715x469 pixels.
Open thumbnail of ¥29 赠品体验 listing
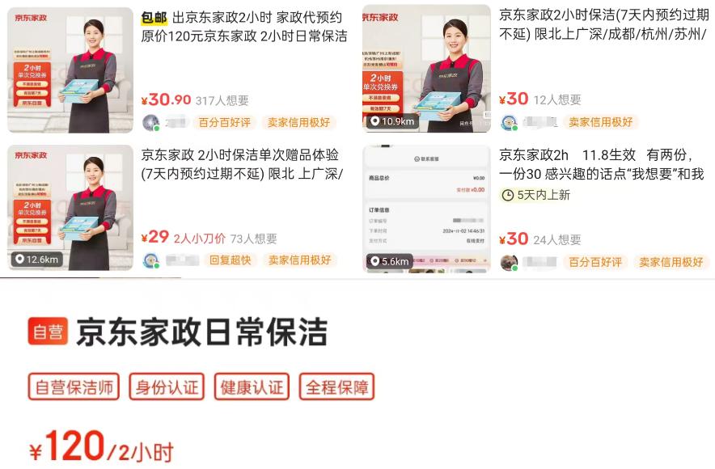point(70,207)
